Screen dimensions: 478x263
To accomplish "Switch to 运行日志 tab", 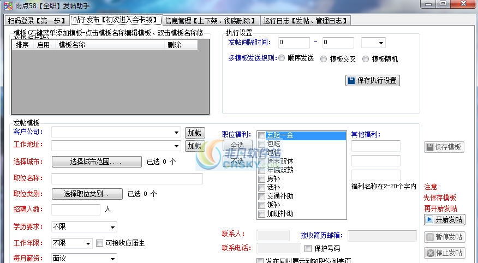I will point(305,21).
